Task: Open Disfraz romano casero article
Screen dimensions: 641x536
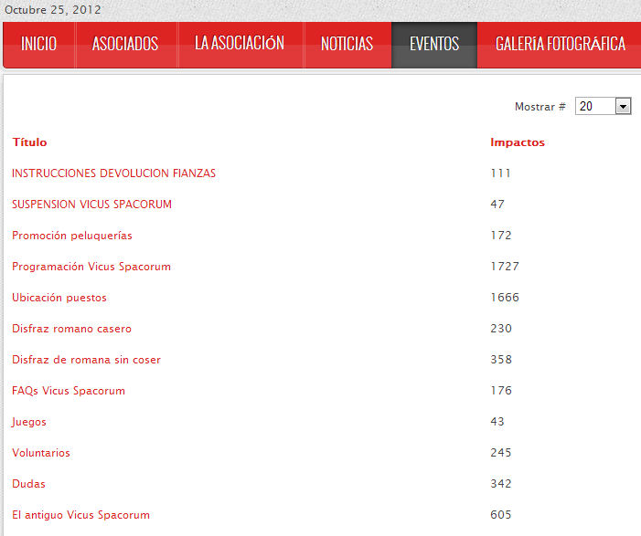Action: tap(71, 329)
